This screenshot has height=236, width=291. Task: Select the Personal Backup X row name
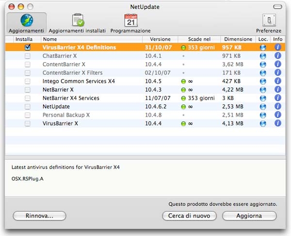[x=66, y=115]
